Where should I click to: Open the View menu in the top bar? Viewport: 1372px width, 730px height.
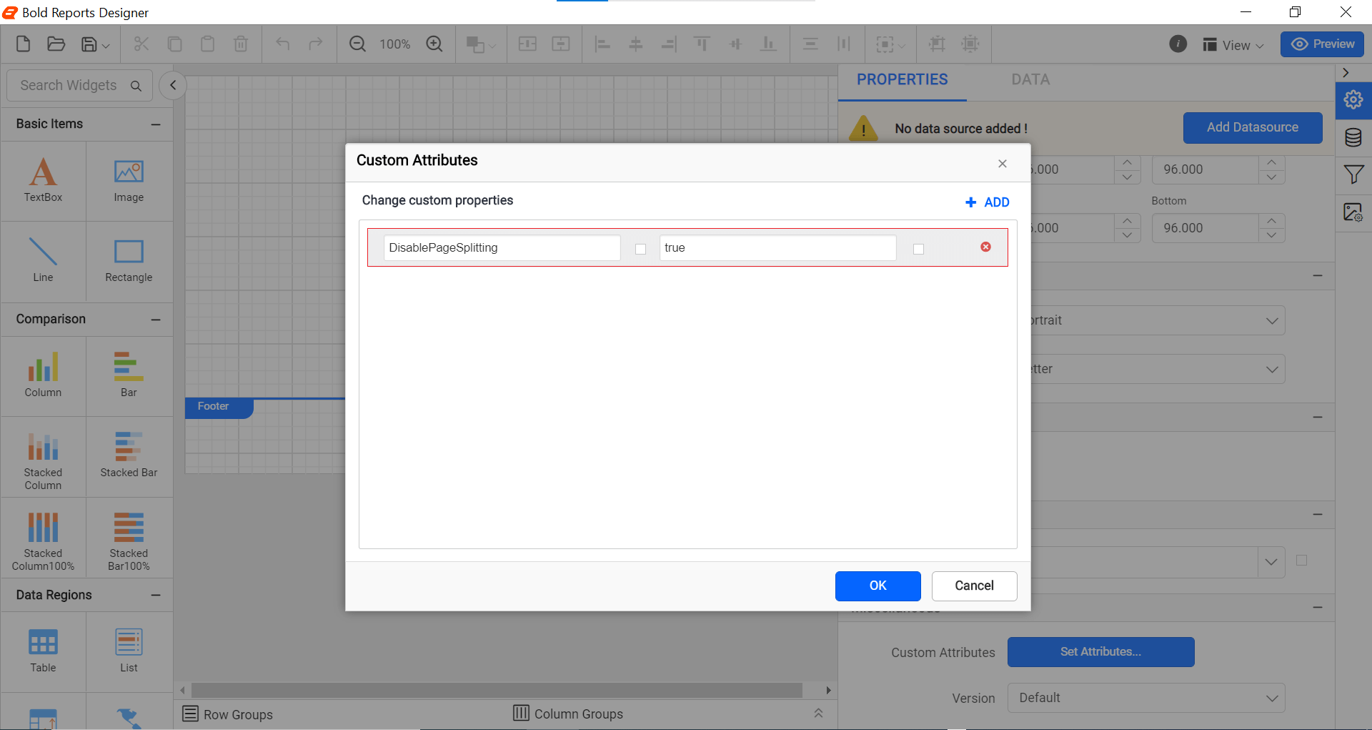point(1233,44)
